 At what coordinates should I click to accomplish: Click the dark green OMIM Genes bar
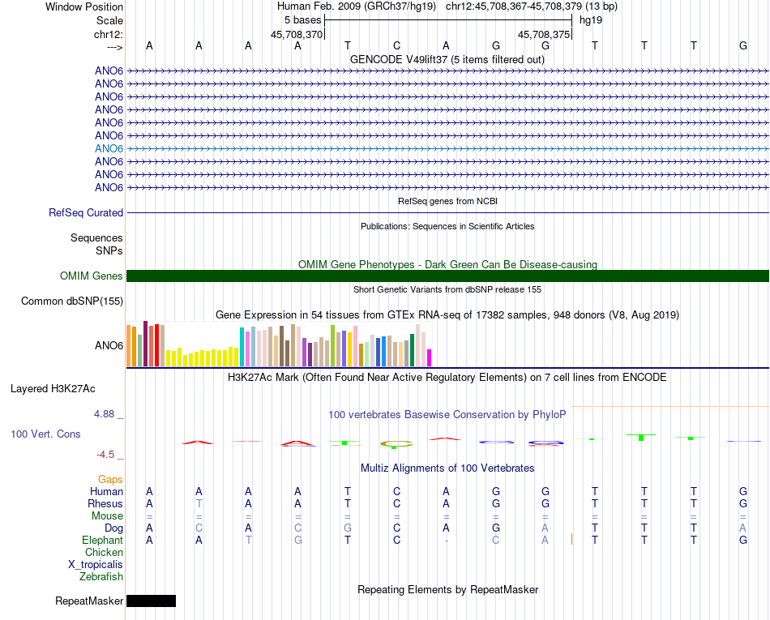tap(447, 276)
